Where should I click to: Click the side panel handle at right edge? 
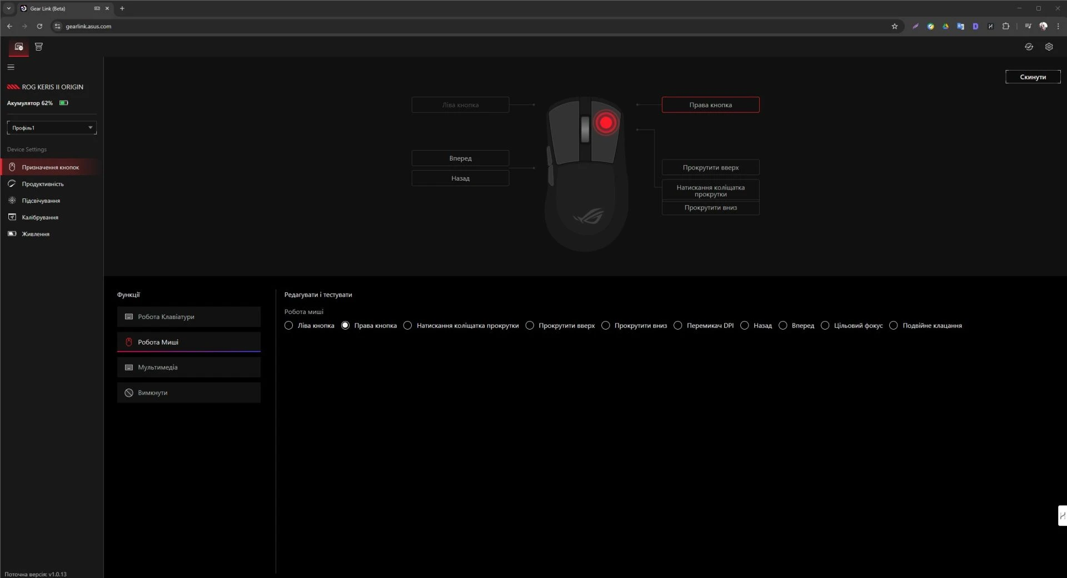click(1062, 515)
